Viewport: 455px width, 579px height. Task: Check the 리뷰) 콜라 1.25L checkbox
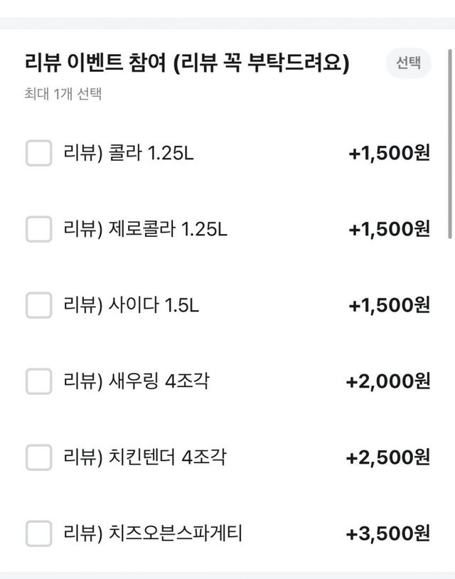click(38, 154)
